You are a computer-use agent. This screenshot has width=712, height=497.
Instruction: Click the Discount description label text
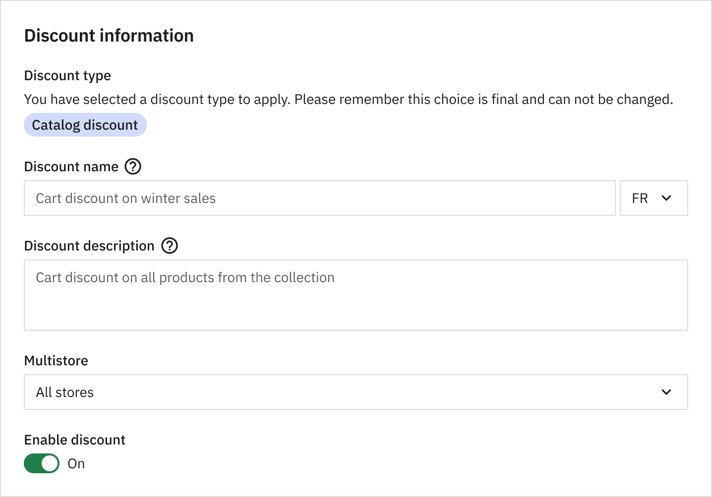click(x=89, y=246)
